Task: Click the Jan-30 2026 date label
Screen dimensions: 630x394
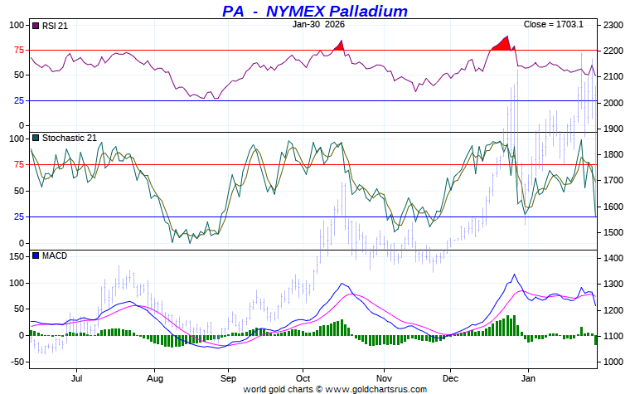Action: pos(318,24)
